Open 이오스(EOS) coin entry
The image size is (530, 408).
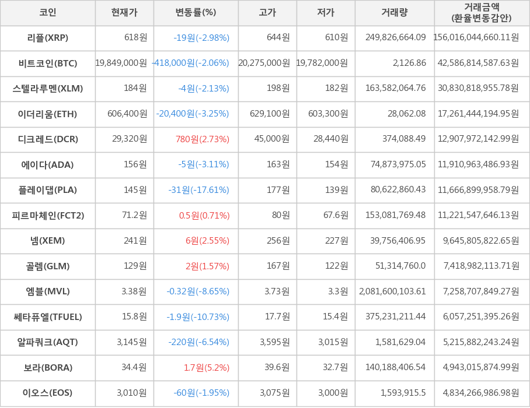click(48, 393)
